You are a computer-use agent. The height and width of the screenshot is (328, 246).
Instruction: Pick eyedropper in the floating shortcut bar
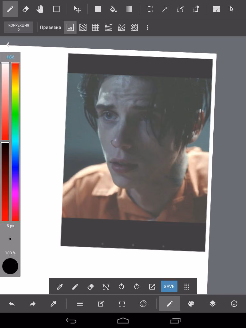[60, 286]
